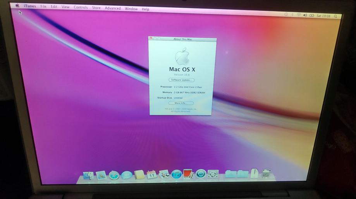Open the volume control in menu bar
This screenshot has height=199, width=356.
pyautogui.click(x=305, y=15)
